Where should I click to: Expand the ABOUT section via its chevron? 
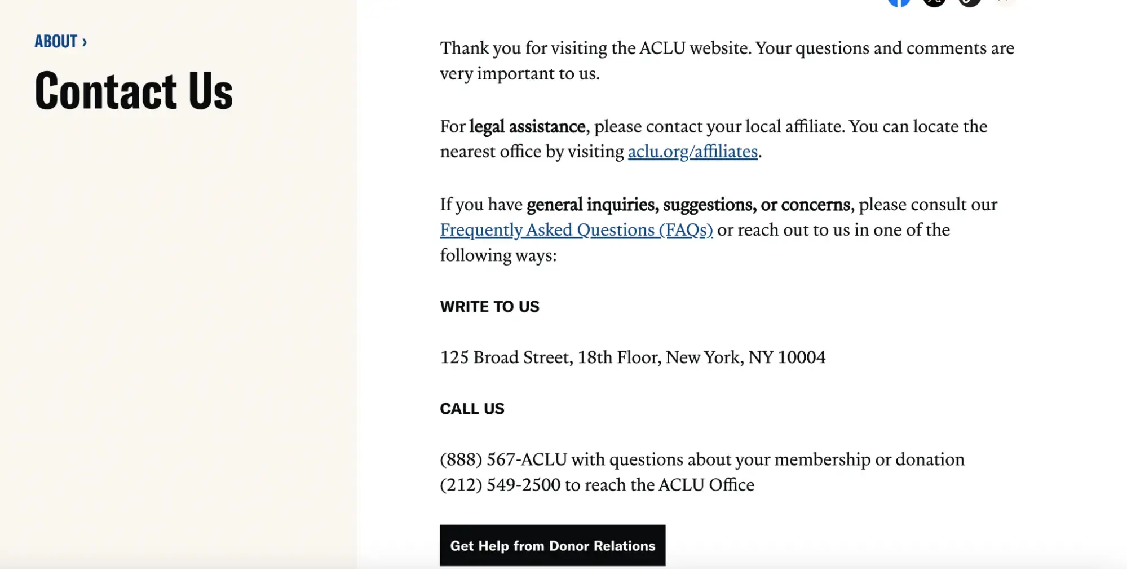point(85,41)
